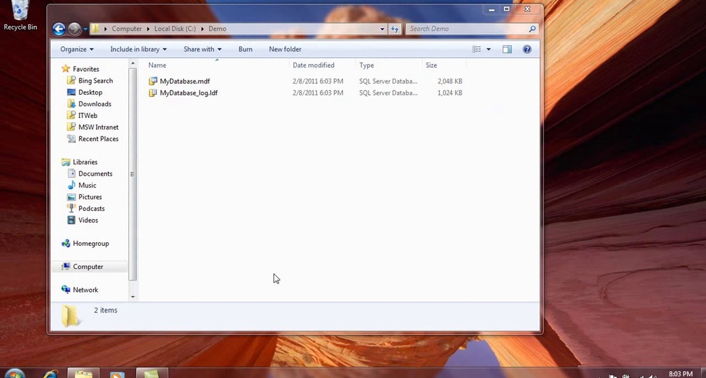Click the Back navigation arrow button
Viewport: 706px width, 378px height.
tap(59, 29)
